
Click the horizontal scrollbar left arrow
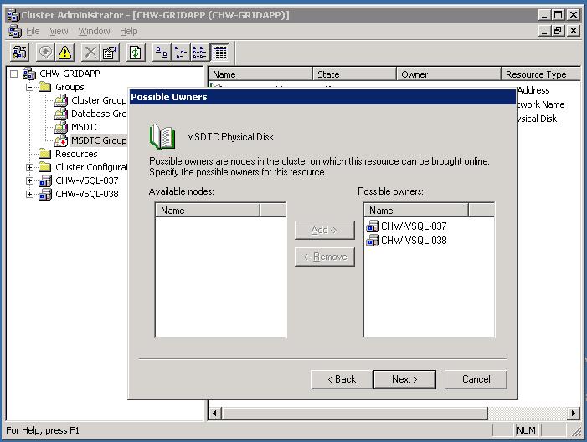point(215,414)
